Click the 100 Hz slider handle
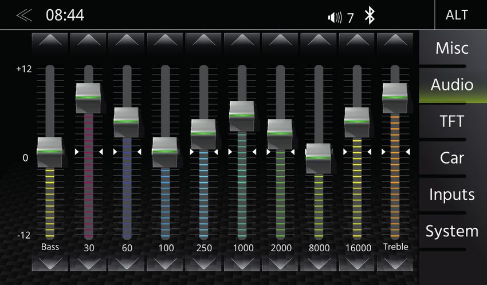 (165, 152)
